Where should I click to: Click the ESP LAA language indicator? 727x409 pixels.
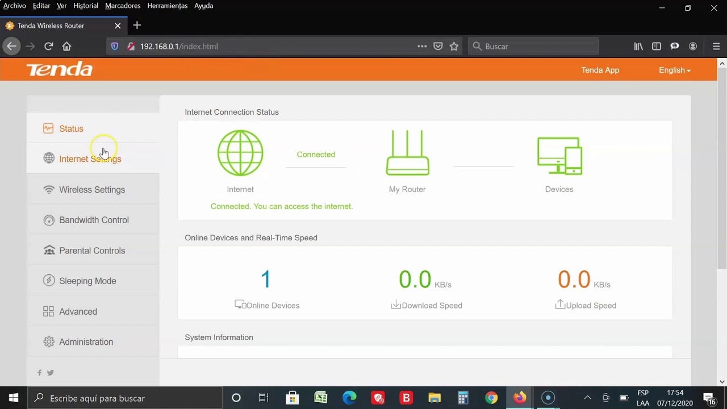tap(643, 398)
